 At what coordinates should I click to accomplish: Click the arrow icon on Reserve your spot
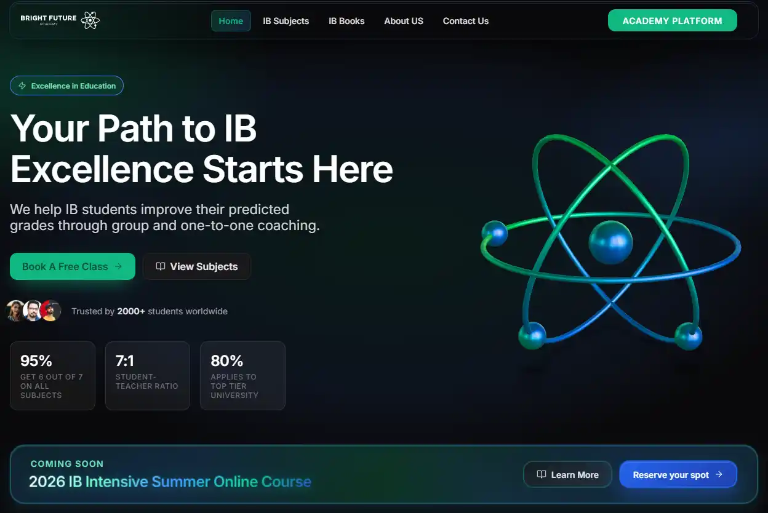(719, 474)
